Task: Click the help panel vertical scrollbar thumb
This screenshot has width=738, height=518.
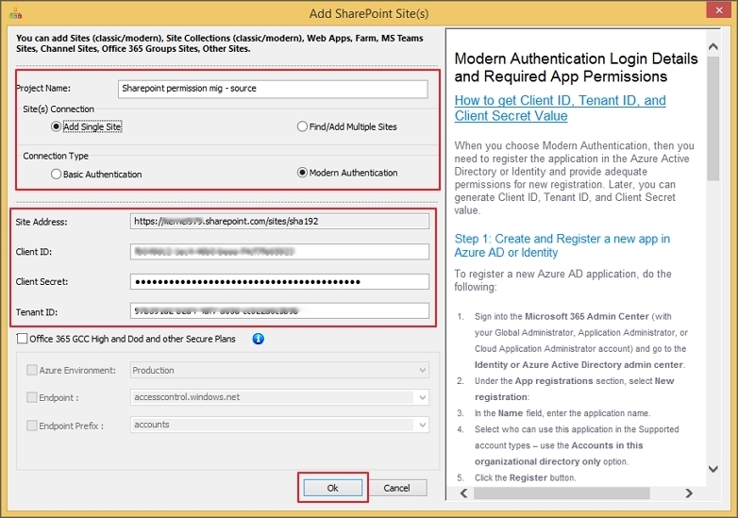Action: pos(713,119)
